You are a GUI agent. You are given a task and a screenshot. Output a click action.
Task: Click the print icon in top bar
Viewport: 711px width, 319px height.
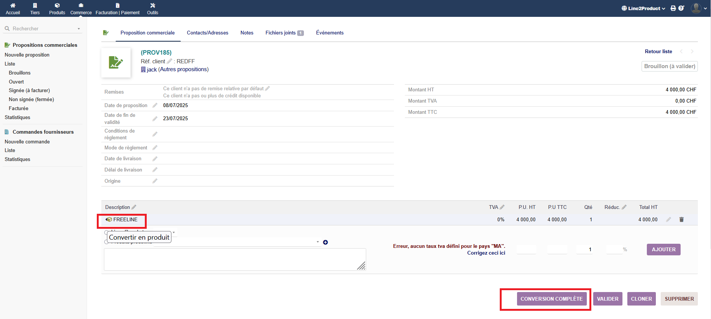click(x=673, y=8)
